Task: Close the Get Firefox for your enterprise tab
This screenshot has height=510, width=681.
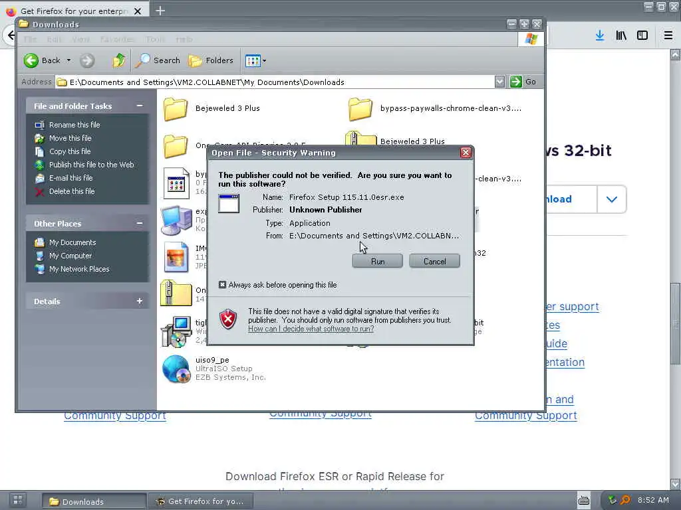Action: pyautogui.click(x=138, y=11)
